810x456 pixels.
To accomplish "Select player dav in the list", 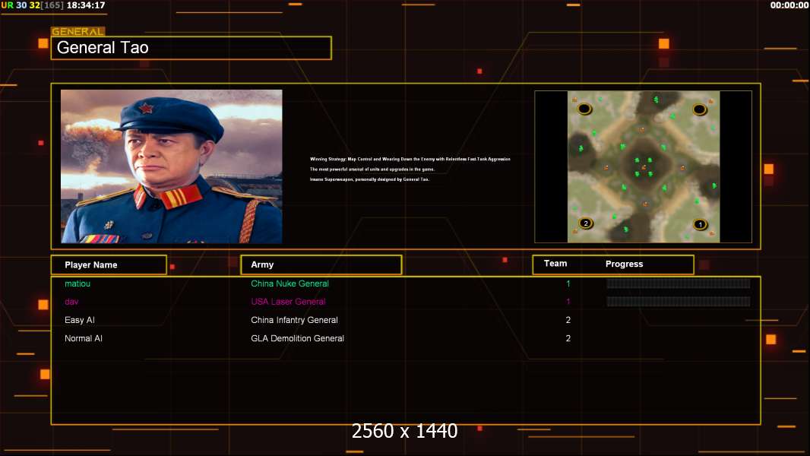I will [71, 302].
